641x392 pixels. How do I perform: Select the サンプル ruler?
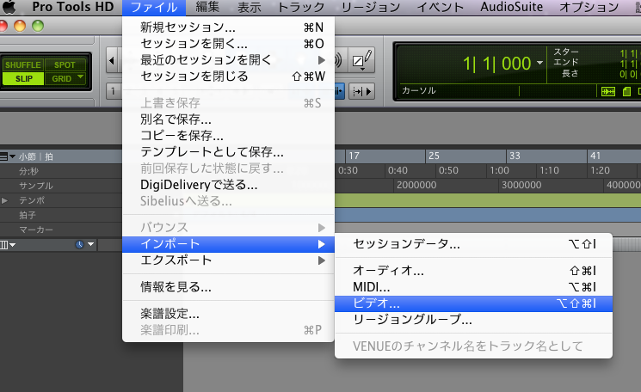pos(36,186)
